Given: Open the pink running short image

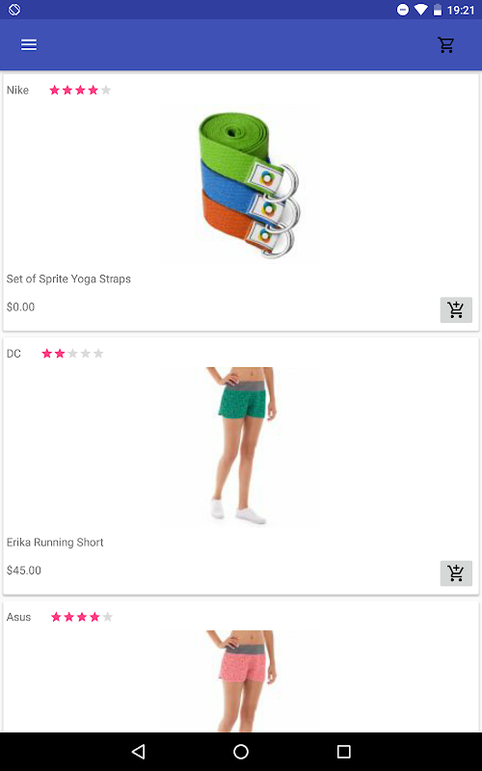Looking at the screenshot, I should coord(241,681).
